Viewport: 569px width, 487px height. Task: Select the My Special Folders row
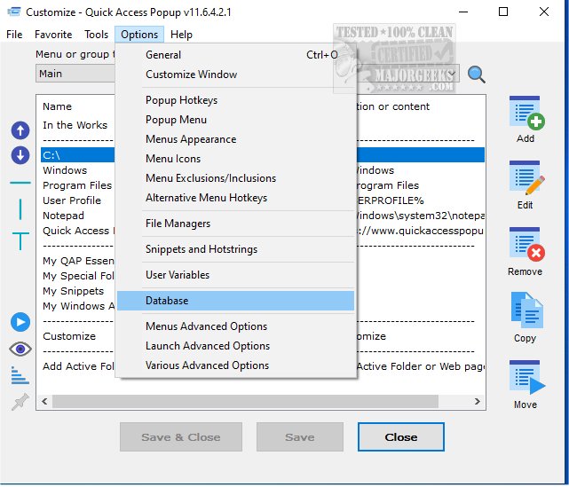point(78,276)
